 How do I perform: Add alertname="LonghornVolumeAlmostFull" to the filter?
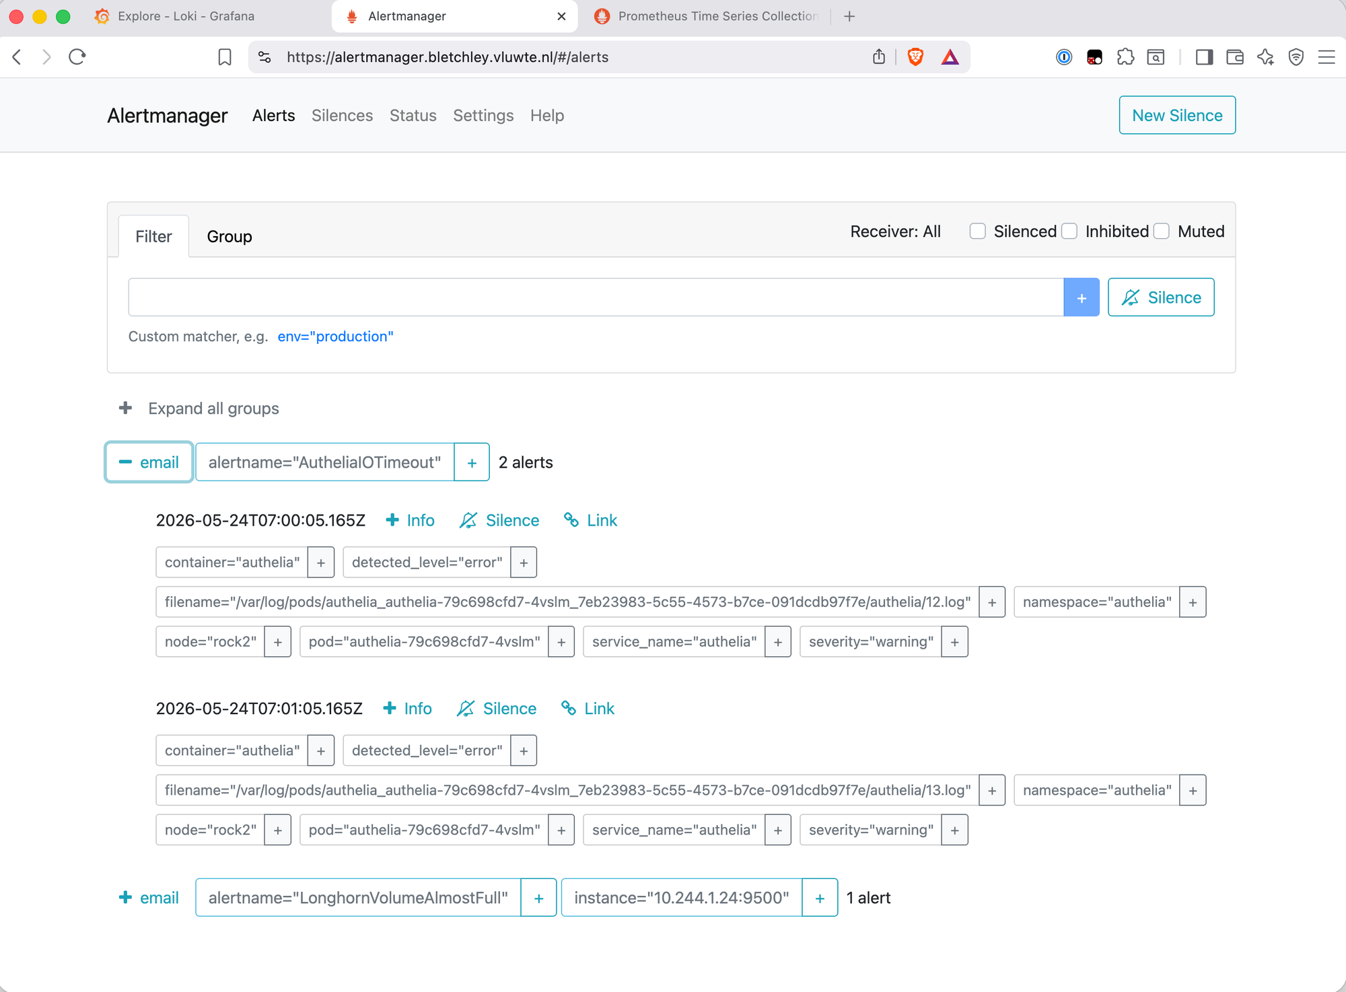pyautogui.click(x=538, y=898)
